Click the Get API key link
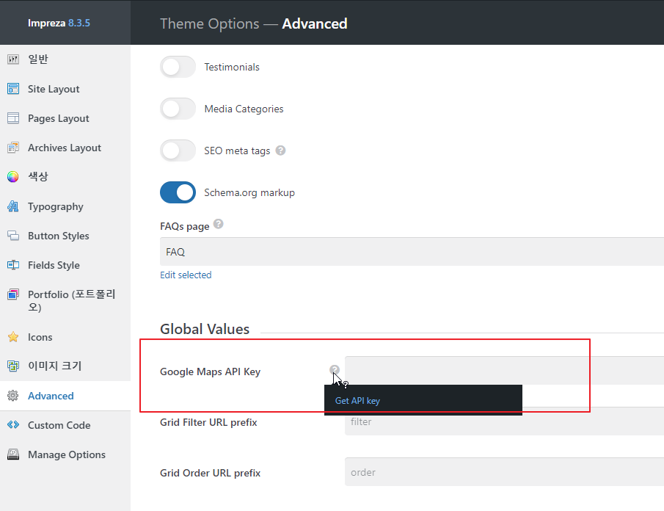 click(357, 400)
